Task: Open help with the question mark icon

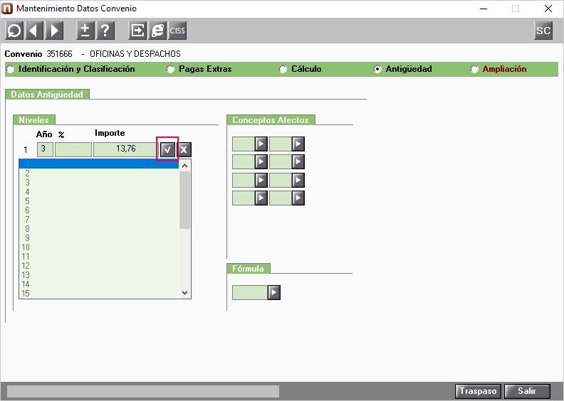Action: point(105,31)
